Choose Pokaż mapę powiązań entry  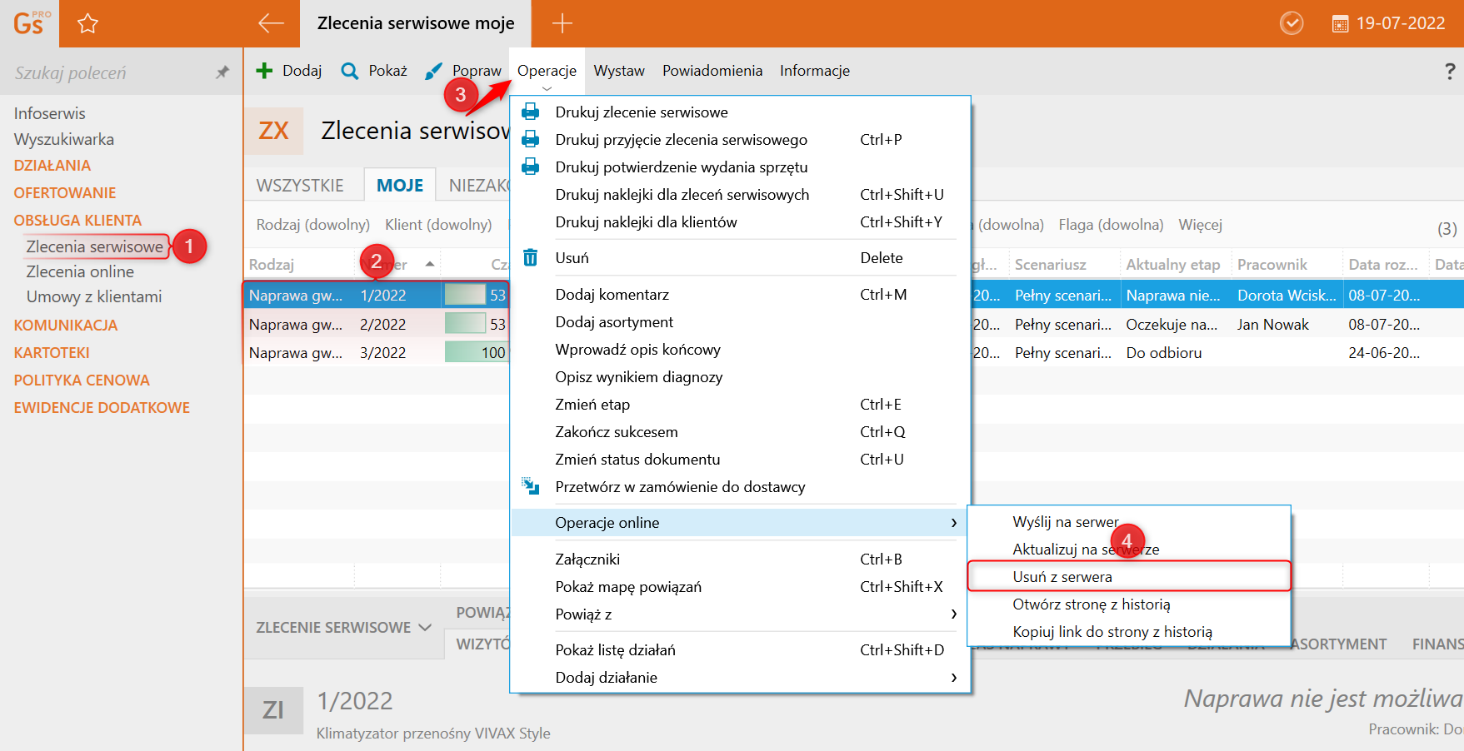click(x=740, y=587)
